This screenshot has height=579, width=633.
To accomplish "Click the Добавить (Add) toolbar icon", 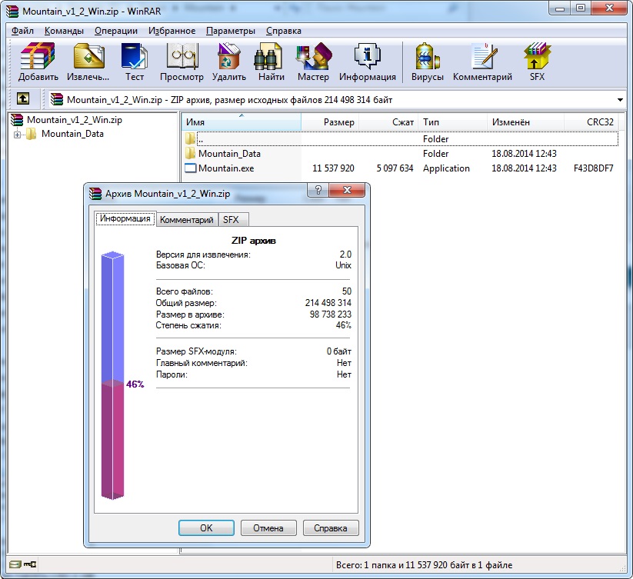I will point(38,62).
